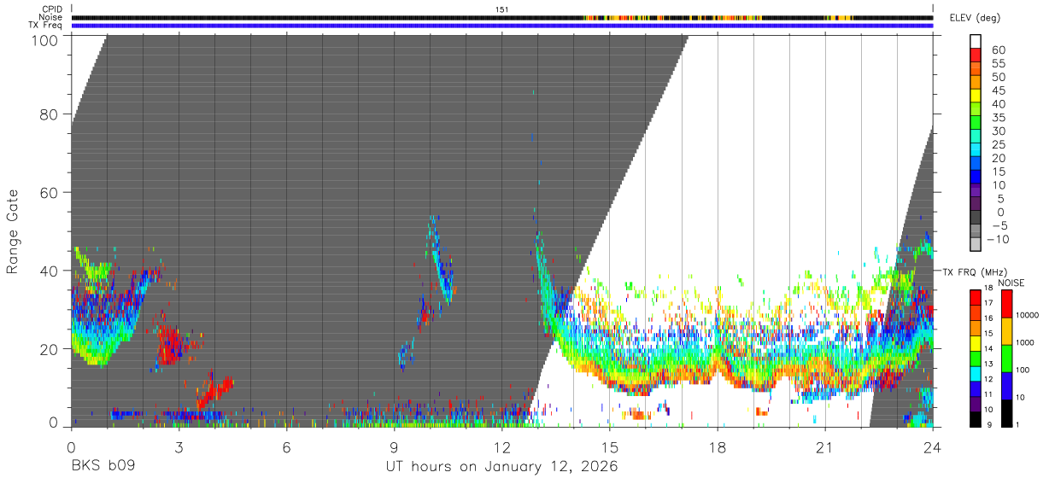Click the yellow swatch of elevation colorbar
The width and height of the screenshot is (1049, 484).
tap(976, 96)
